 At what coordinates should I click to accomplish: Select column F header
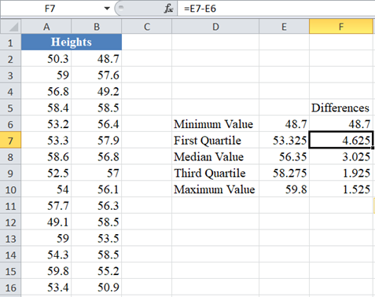(341, 27)
